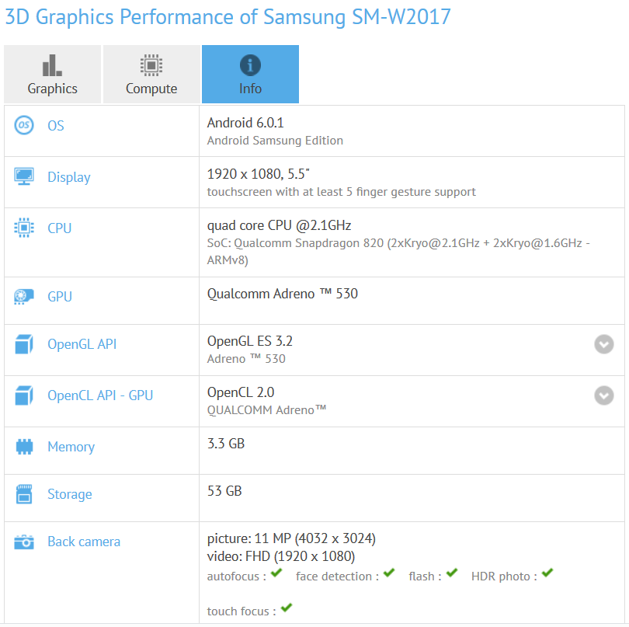Click the OpenCL API - GPU label

coord(100,395)
